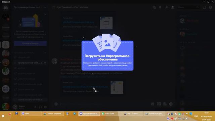The height and width of the screenshot is (121, 215).
Task: Add a channel with the category plus icon
Action: point(45,52)
